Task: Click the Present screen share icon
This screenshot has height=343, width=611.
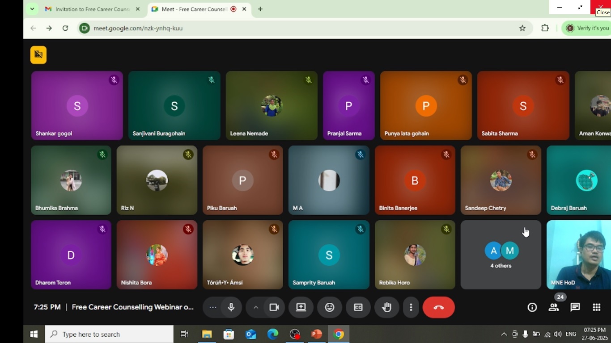Action: pyautogui.click(x=301, y=307)
